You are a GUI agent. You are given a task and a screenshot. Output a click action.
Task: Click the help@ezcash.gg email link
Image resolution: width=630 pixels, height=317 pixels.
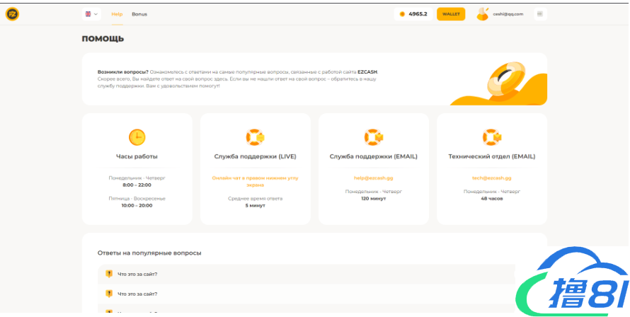(x=373, y=178)
